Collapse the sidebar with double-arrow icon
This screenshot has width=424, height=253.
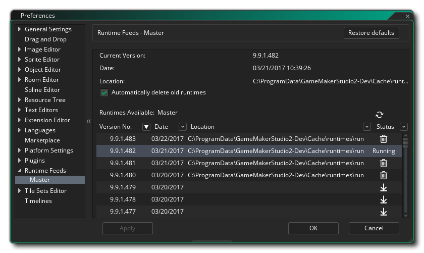pyautogui.click(x=89, y=121)
